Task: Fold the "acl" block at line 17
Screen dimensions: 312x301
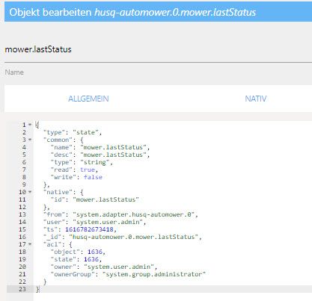Action: [30, 244]
